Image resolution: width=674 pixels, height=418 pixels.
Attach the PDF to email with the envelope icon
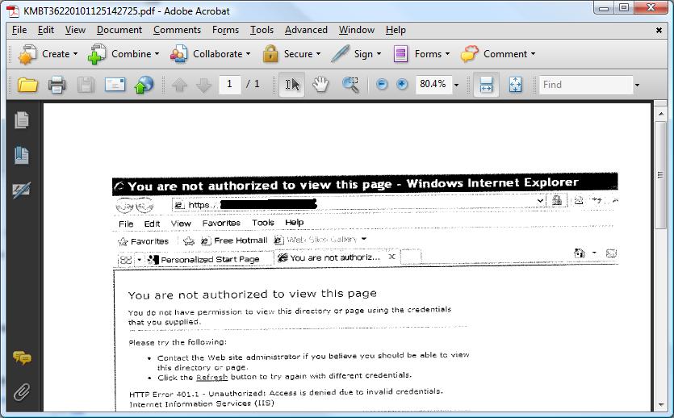(x=115, y=85)
